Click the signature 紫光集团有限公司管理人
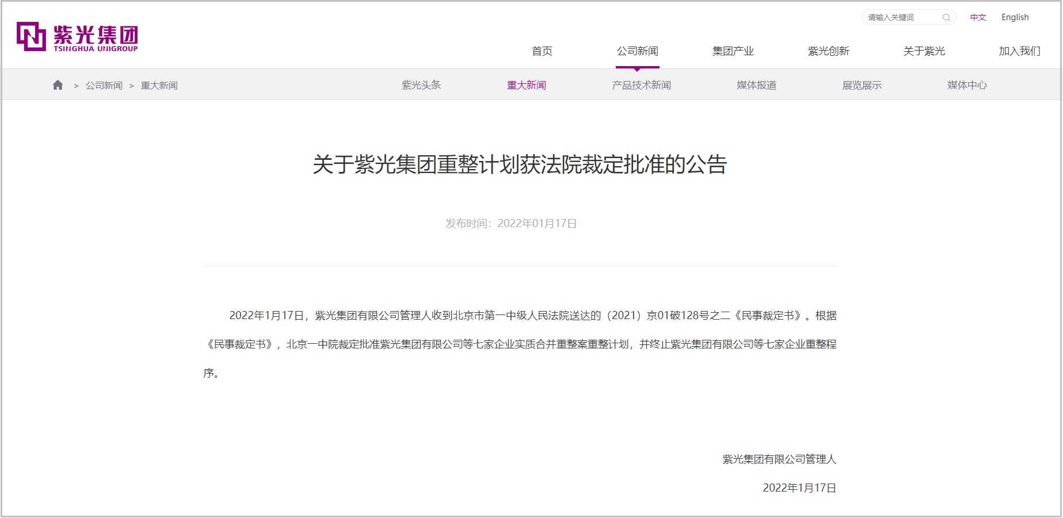The height and width of the screenshot is (518, 1063). click(779, 459)
